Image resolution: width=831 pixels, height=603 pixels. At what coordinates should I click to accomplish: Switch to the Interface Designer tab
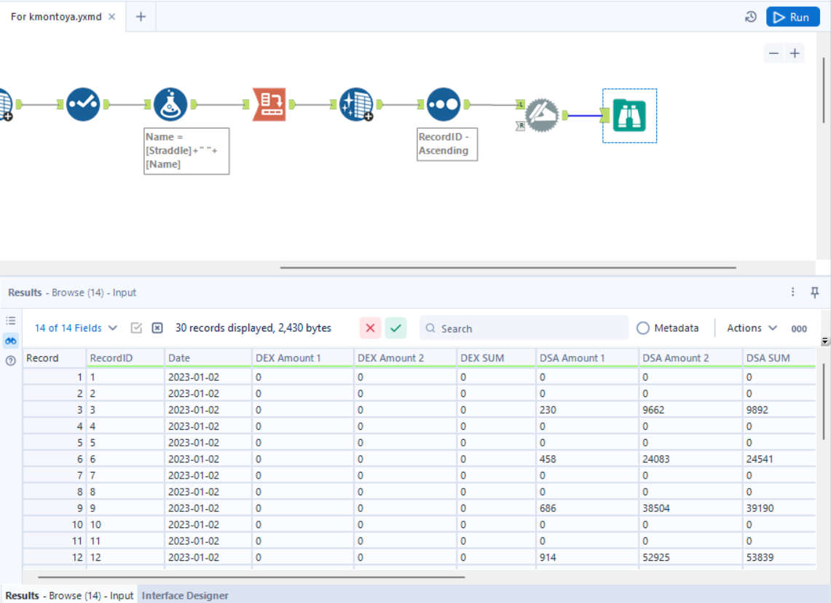pos(185,595)
